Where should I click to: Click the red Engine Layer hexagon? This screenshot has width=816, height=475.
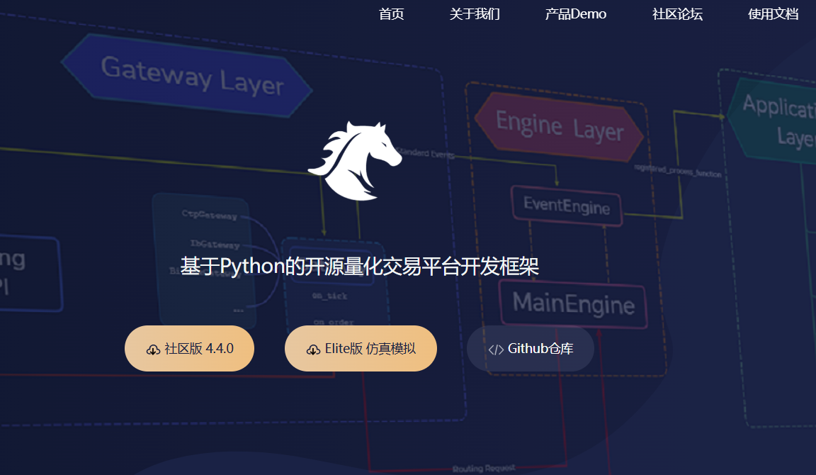coord(560,127)
